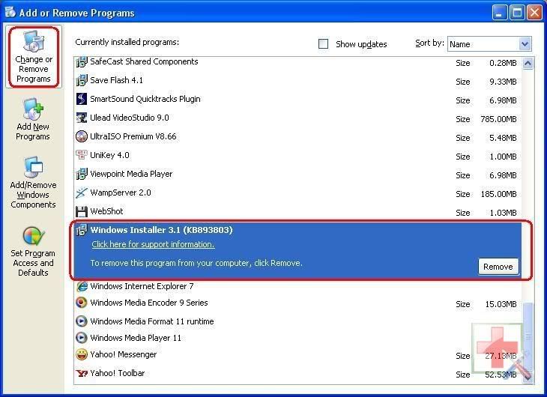Open Set Program Access and Defaults

[33, 252]
